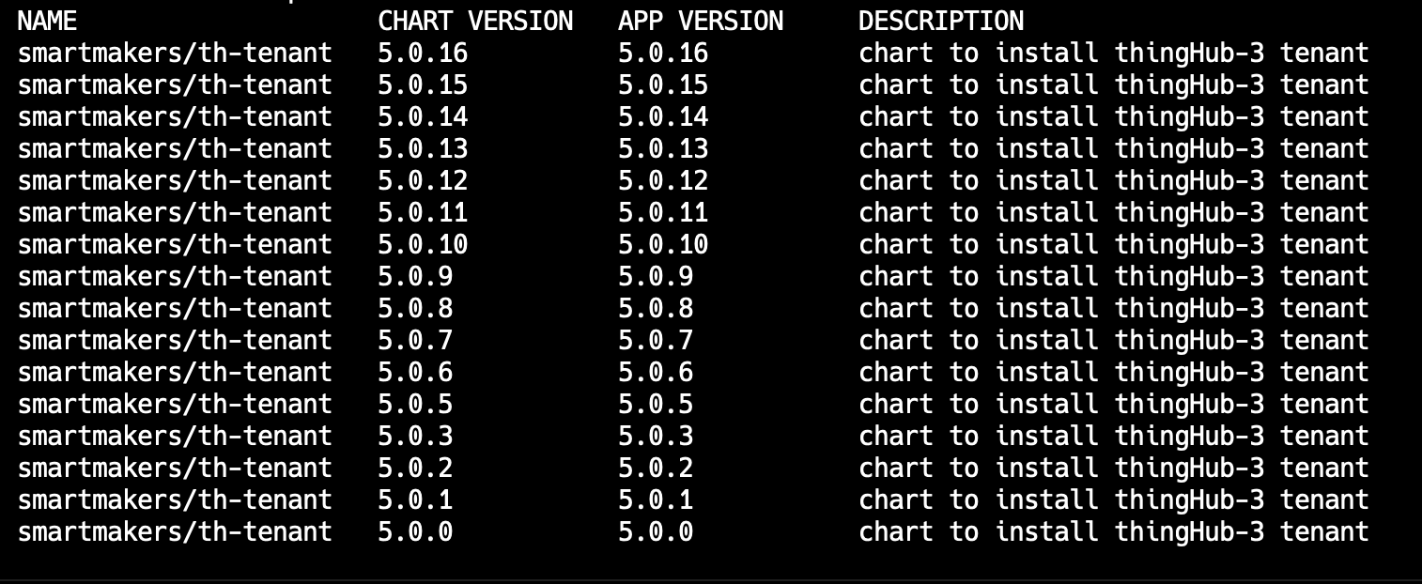The height and width of the screenshot is (584, 1422).
Task: Click app version 5.0.11 value
Action: coord(663,213)
